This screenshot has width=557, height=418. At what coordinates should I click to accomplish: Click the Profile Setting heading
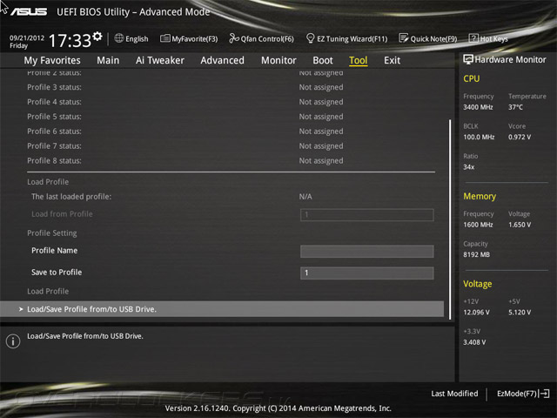[x=52, y=233]
